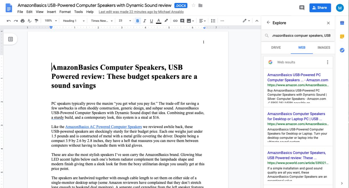The height and width of the screenshot is (188, 349).
Task: Go back in the Explore panel
Action: click(x=268, y=23)
